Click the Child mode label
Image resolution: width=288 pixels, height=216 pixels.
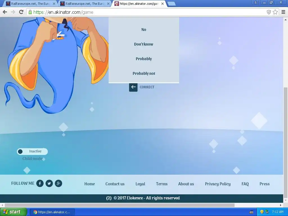point(33,159)
